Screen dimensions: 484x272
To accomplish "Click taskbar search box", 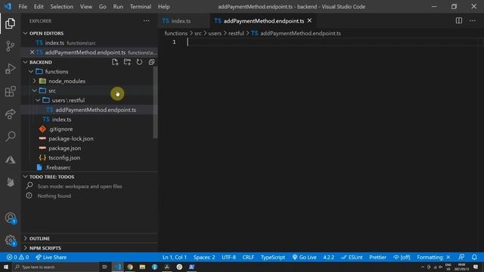I will (55, 267).
